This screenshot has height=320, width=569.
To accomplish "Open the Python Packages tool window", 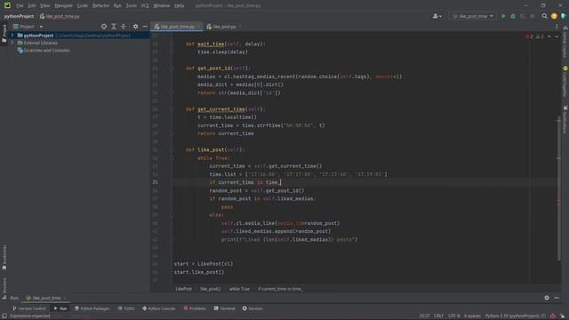I will click(92, 308).
